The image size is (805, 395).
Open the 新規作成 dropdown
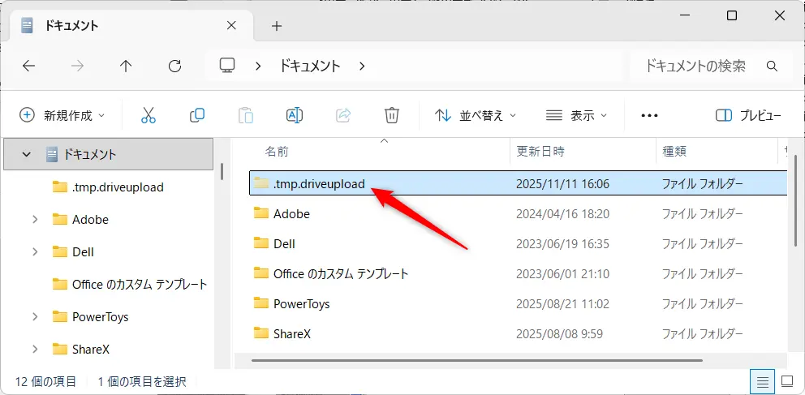62,115
